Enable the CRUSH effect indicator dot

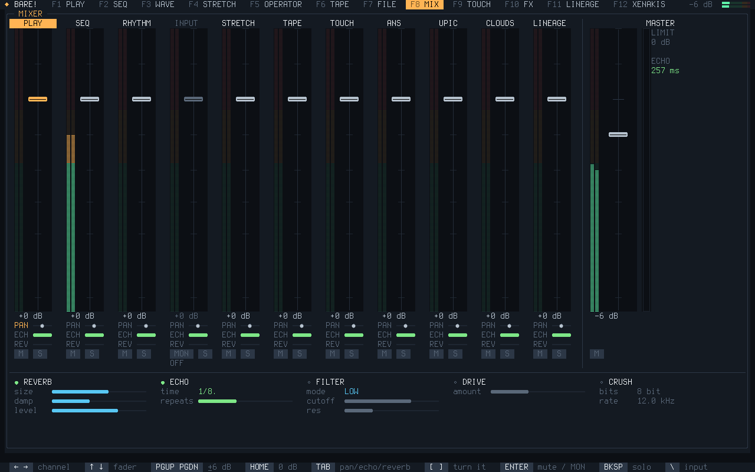(x=602, y=382)
